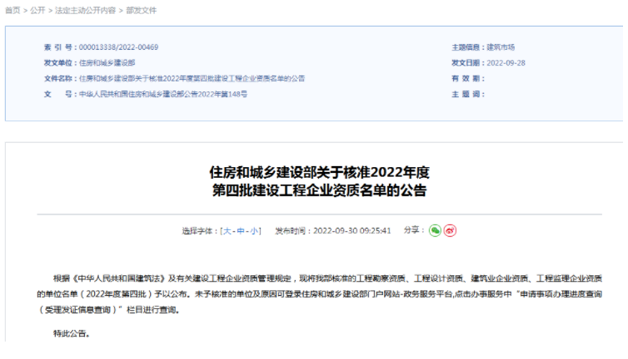Set font size to 大
The width and height of the screenshot is (628, 359).
point(227,231)
